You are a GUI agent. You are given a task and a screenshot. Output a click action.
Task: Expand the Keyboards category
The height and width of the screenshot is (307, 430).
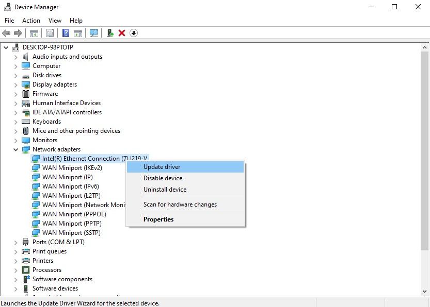tap(15, 121)
